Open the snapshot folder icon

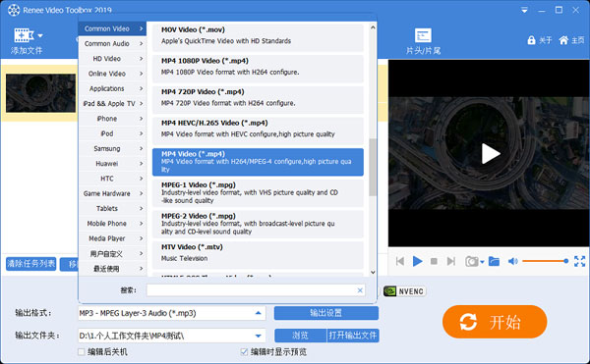[x=494, y=261]
